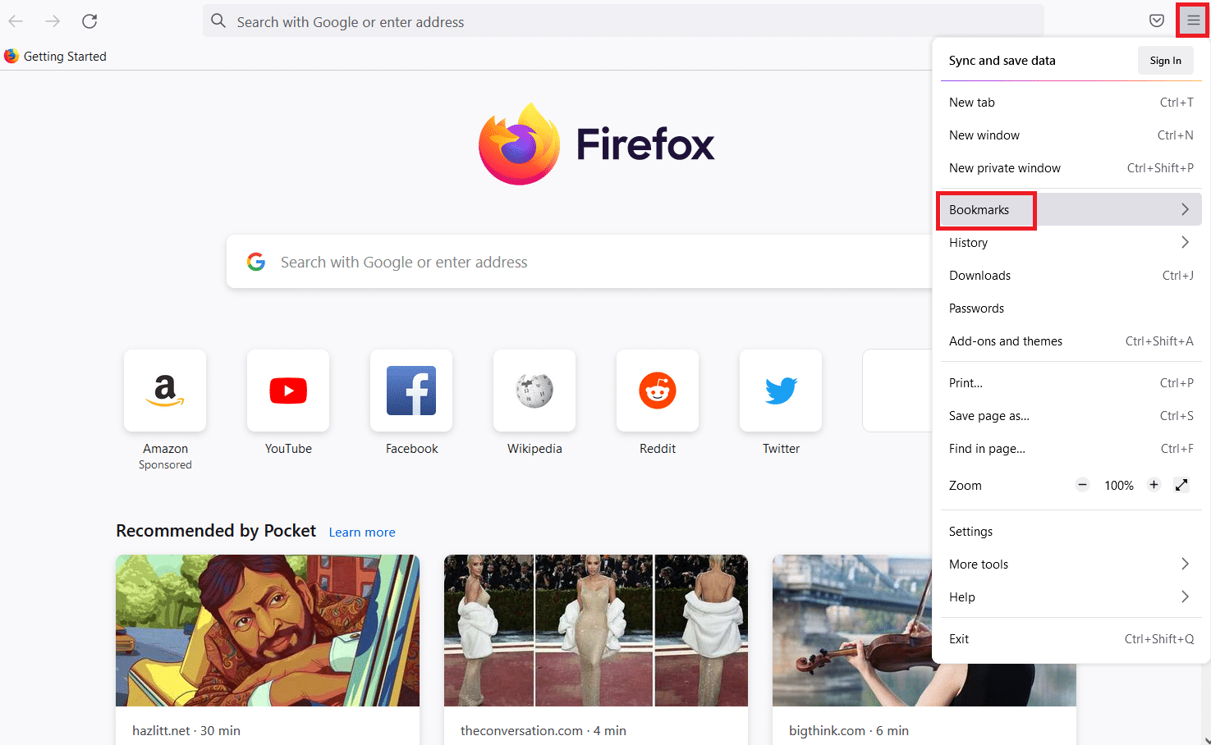Viewport: 1211px width, 745px height.
Task: Click Sync and save data
Action: pyautogui.click(x=1002, y=60)
